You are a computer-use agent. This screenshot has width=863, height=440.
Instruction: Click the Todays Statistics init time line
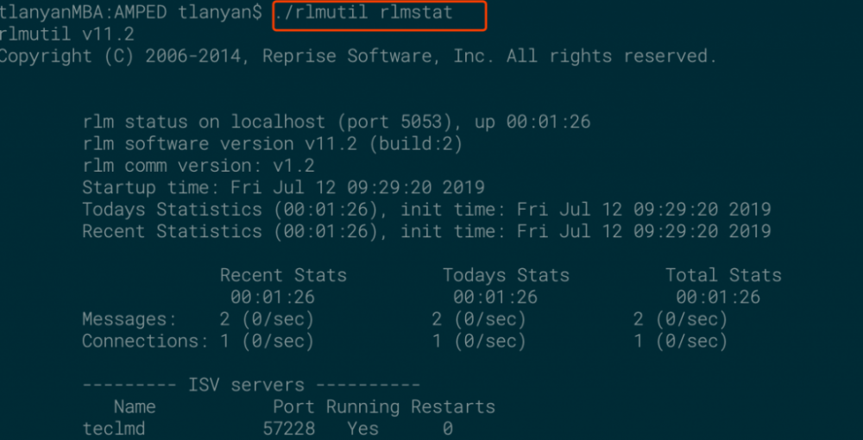point(426,210)
